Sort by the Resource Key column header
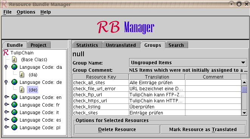The height and width of the screenshot is (139, 250). click(101, 77)
